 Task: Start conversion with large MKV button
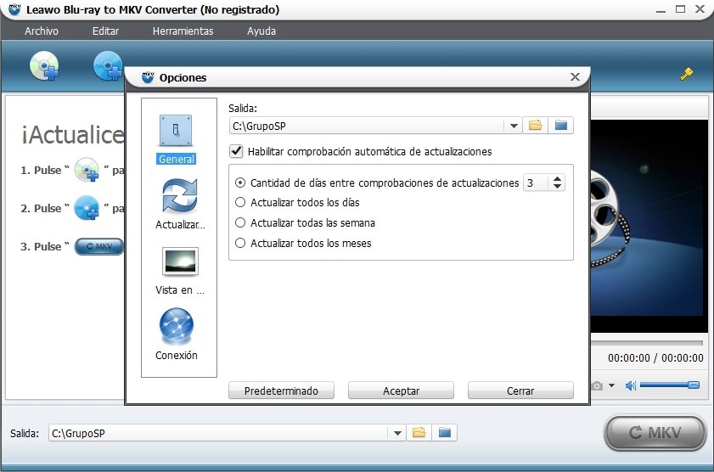click(655, 432)
